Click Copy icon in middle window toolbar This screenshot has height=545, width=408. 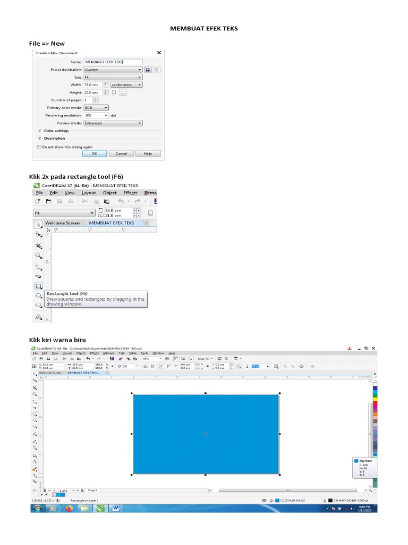96,201
